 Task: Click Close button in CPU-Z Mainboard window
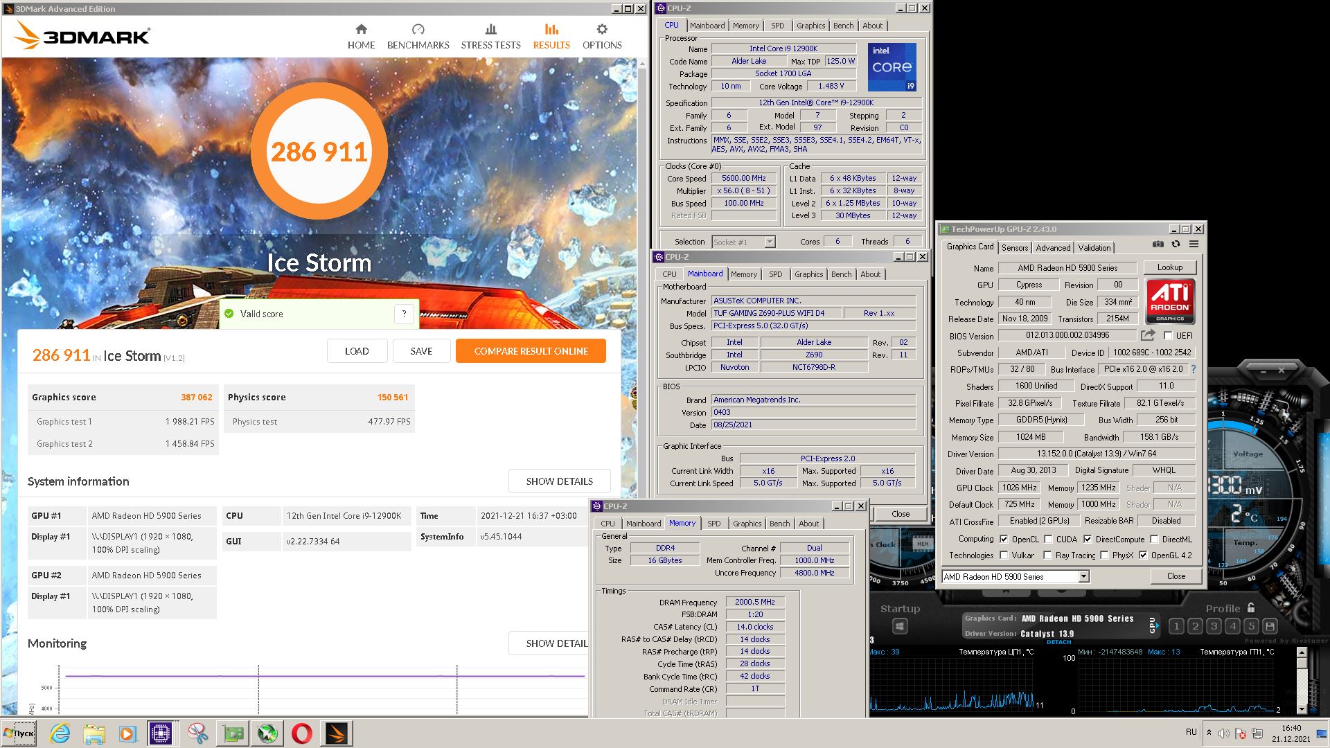[x=901, y=514]
